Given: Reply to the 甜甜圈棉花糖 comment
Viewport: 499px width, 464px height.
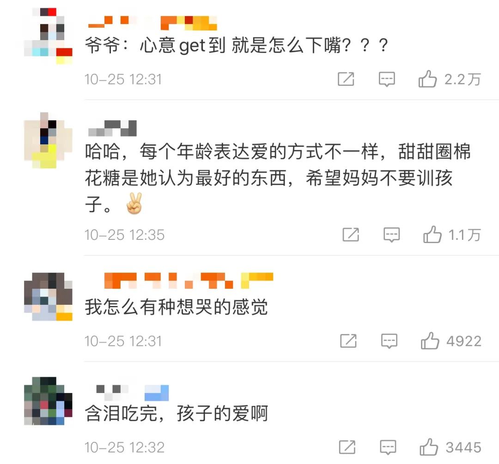Looking at the screenshot, I should pyautogui.click(x=391, y=235).
